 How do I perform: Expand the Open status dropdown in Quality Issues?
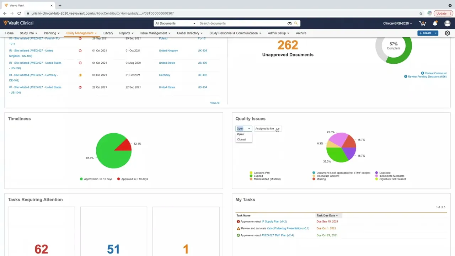pyautogui.click(x=243, y=129)
